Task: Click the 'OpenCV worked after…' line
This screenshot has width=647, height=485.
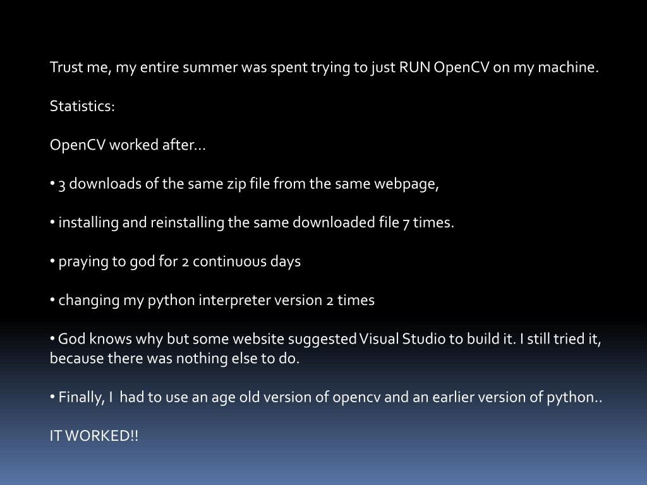Action: (x=128, y=145)
